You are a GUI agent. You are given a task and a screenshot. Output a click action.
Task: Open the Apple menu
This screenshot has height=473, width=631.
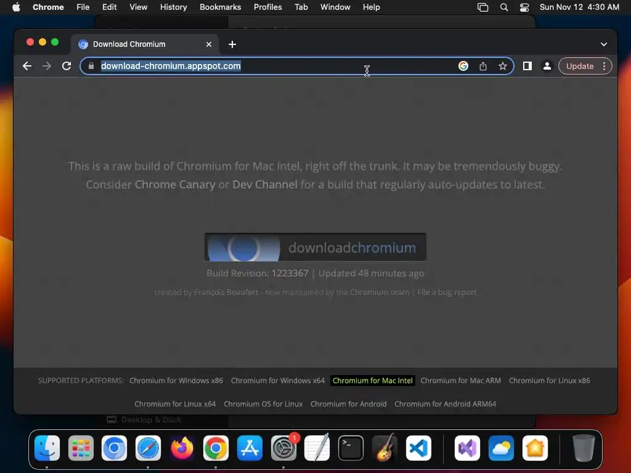point(16,7)
